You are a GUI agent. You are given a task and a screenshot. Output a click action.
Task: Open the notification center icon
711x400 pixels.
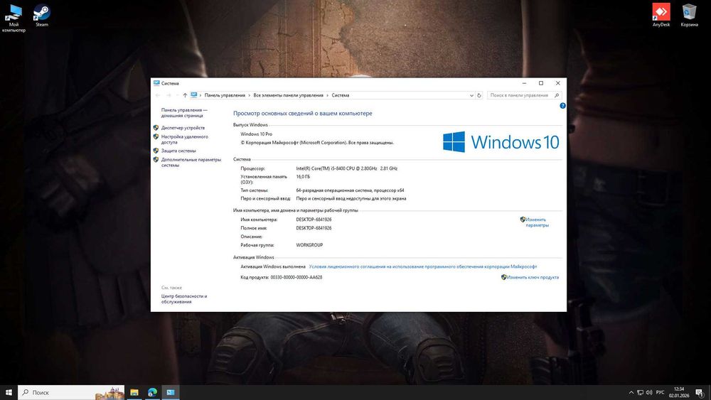(700, 392)
